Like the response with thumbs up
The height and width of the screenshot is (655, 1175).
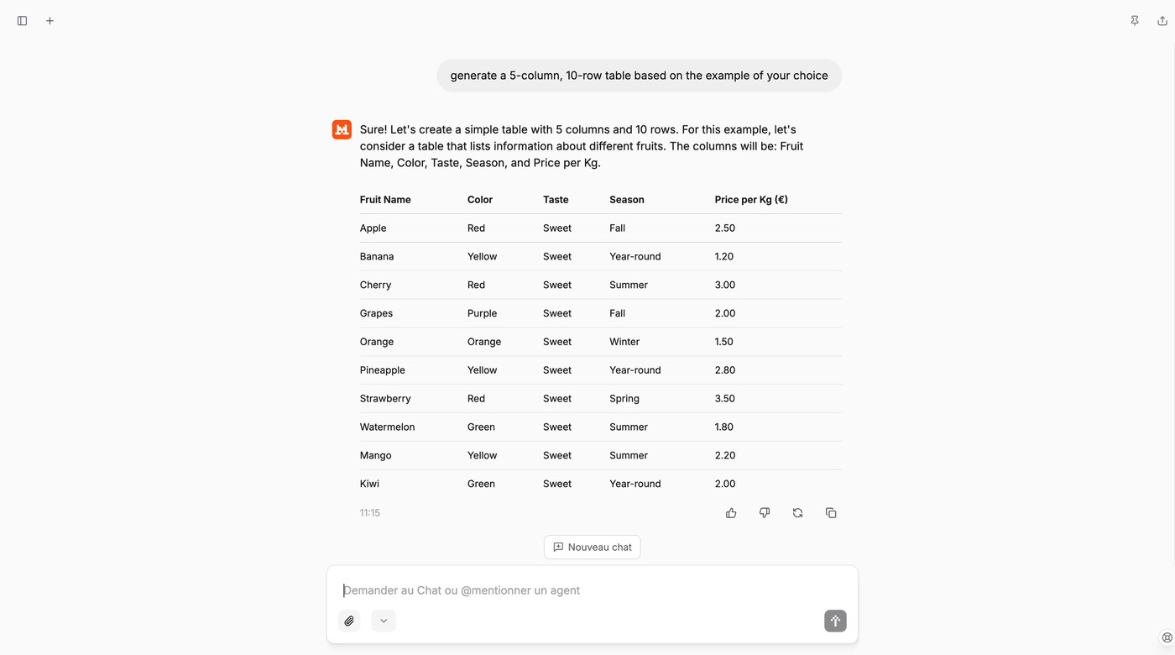(x=731, y=513)
